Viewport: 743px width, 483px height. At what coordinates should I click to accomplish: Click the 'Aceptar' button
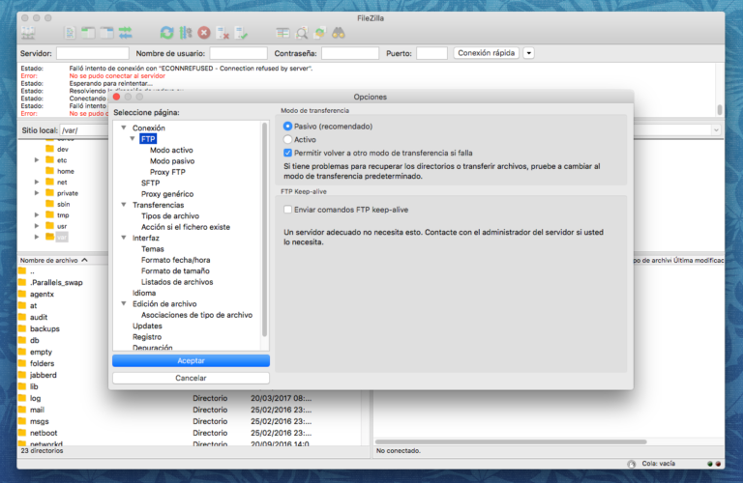tap(191, 360)
